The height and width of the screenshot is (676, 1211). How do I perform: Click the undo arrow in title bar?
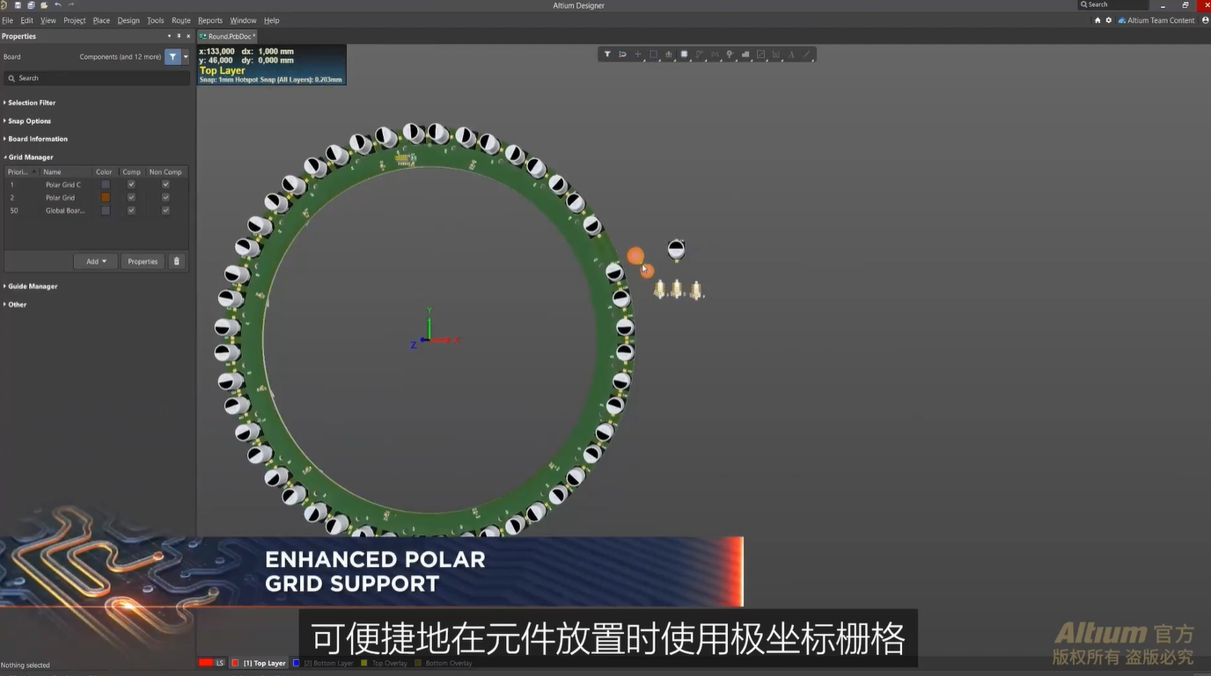tap(57, 5)
